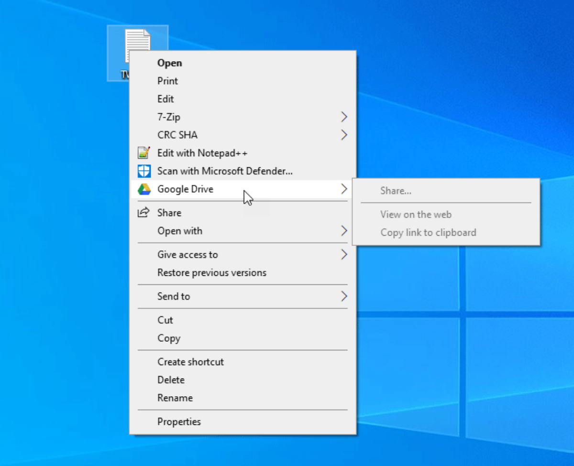Choose Scan with Microsoft Defender

point(225,171)
